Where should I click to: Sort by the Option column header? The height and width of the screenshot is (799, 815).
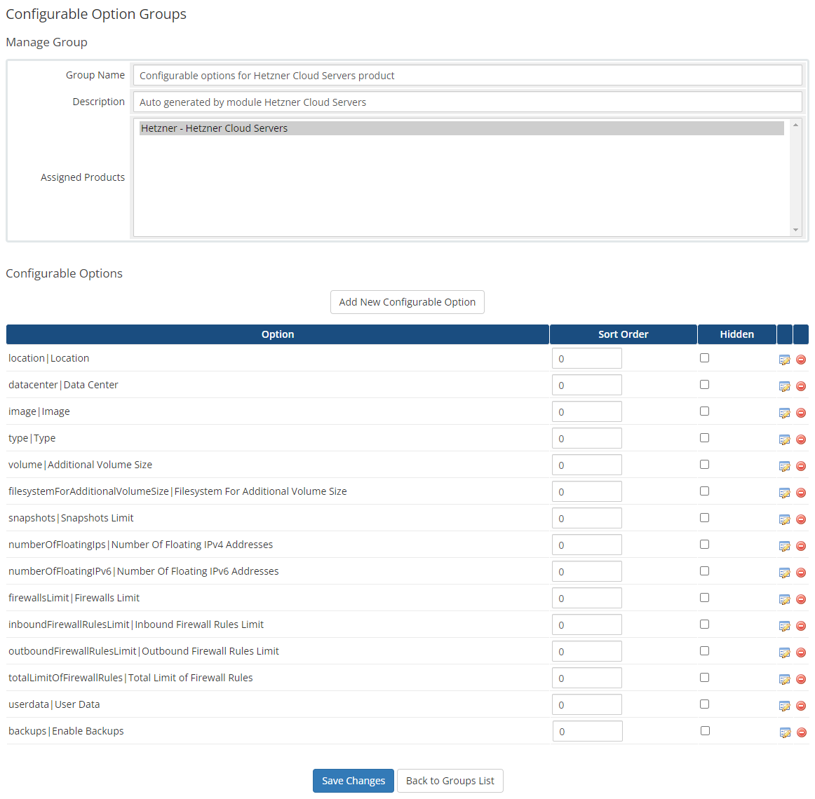[x=277, y=334]
